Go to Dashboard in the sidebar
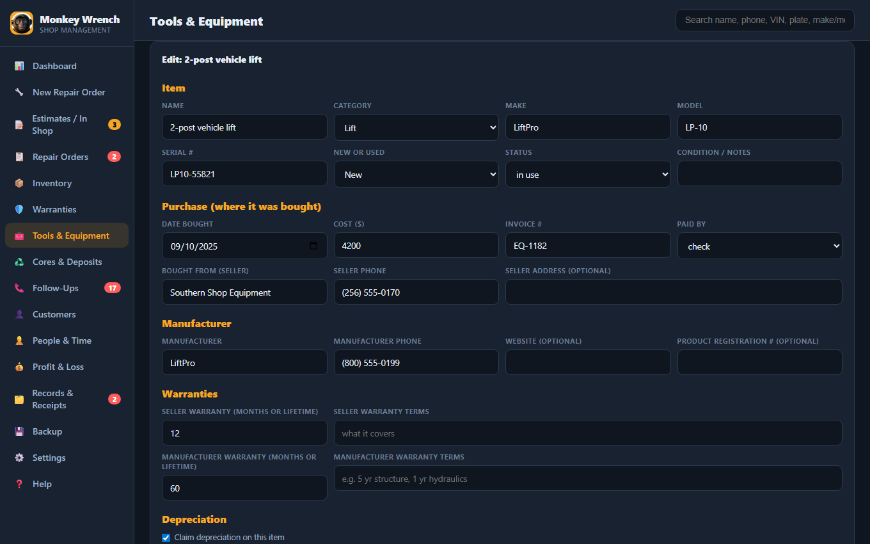 [x=67, y=66]
